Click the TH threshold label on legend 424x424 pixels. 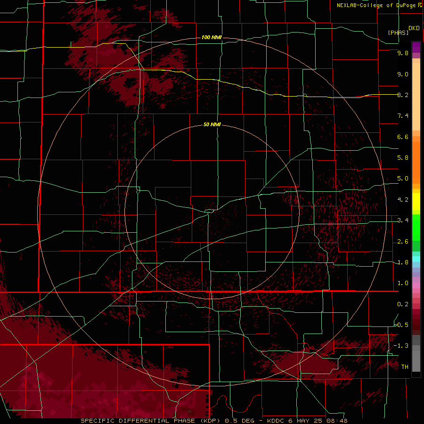(x=405, y=367)
